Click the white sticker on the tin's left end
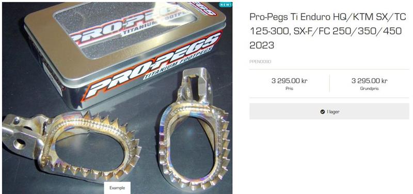 point(52,79)
